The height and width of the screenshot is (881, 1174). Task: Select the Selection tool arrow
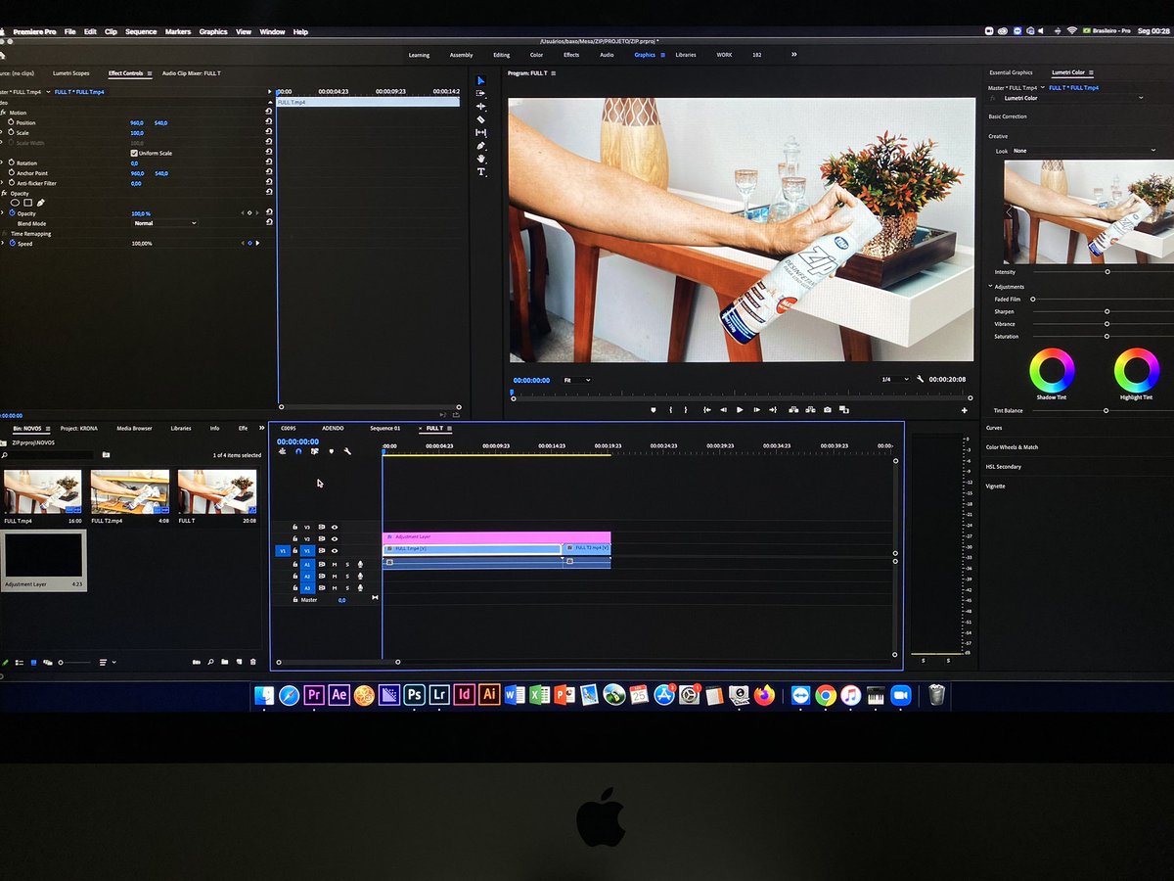[x=480, y=80]
